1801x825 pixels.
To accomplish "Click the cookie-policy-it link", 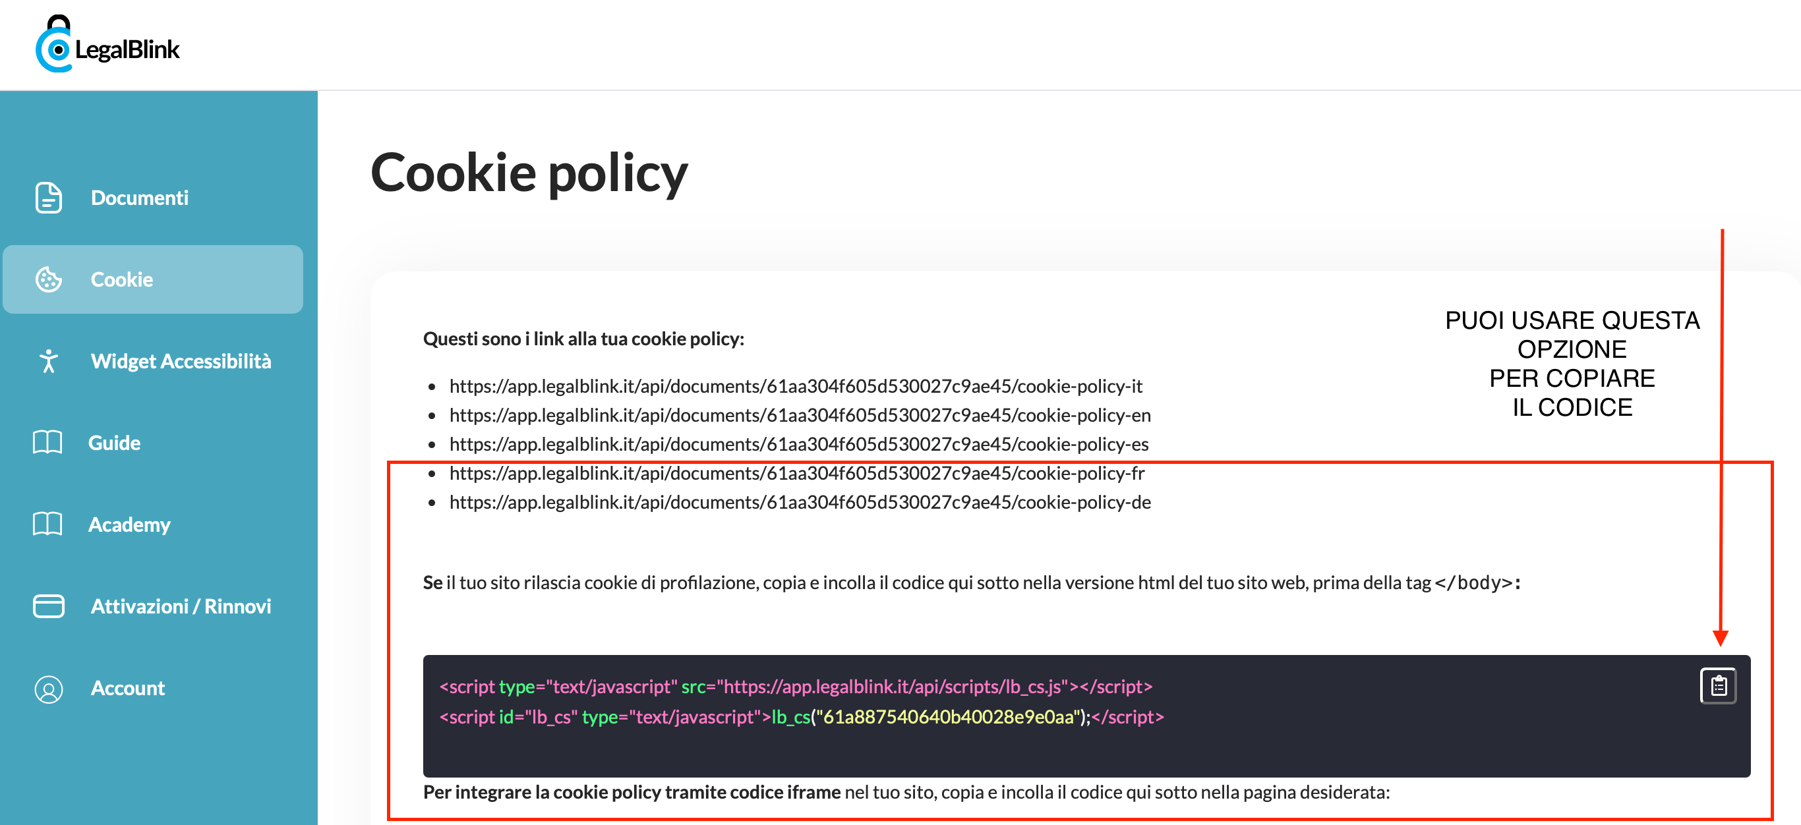I will coord(796,386).
